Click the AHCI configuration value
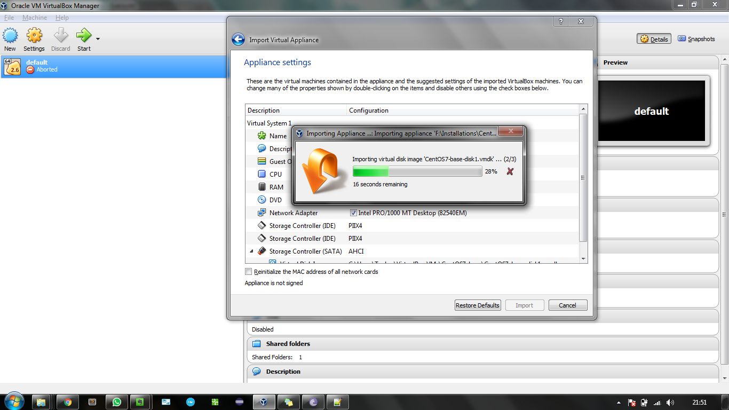This screenshot has height=410, width=729. coord(356,251)
